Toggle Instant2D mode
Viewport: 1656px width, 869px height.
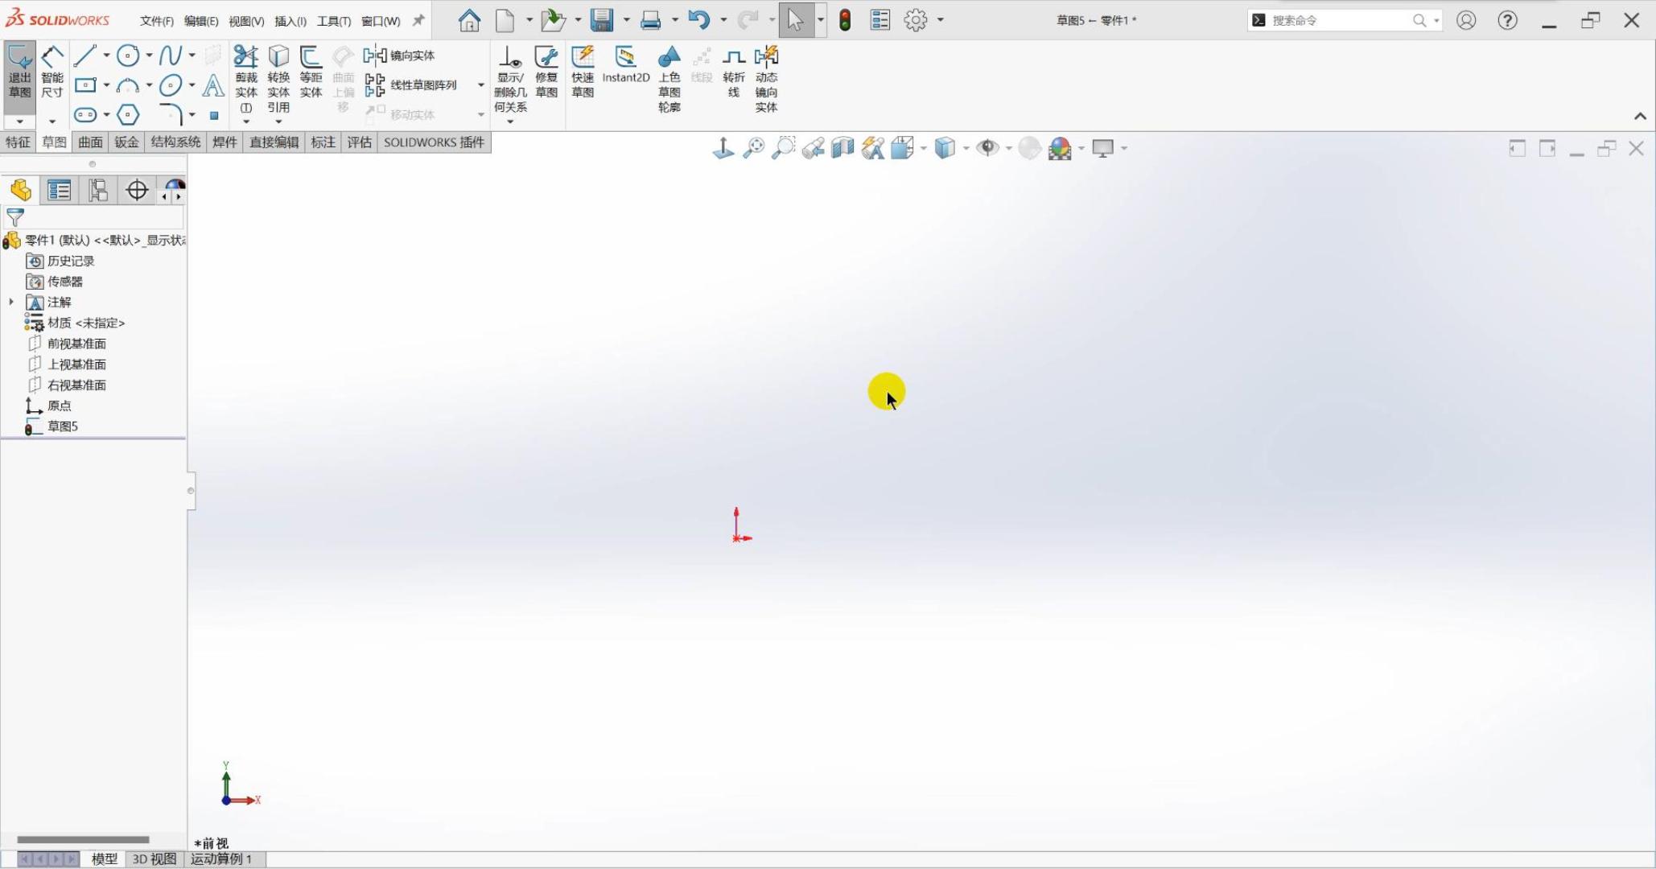coord(625,64)
